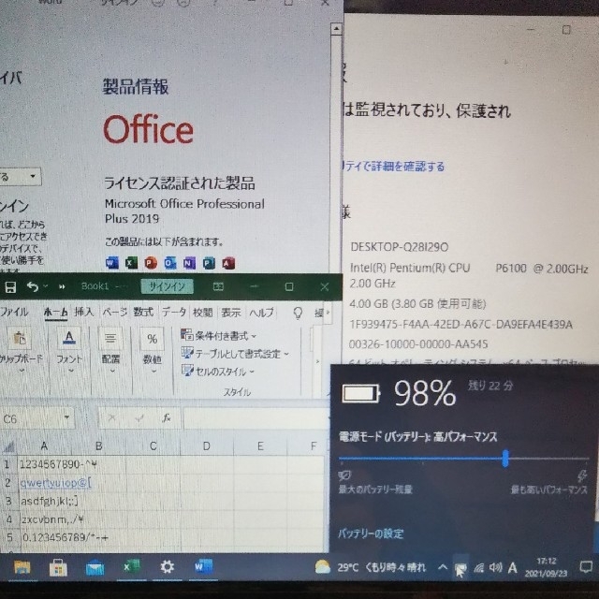Image resolution: width=599 pixels, height=599 pixels.
Task: Click into the Excel formula bar
Action: pos(256,418)
